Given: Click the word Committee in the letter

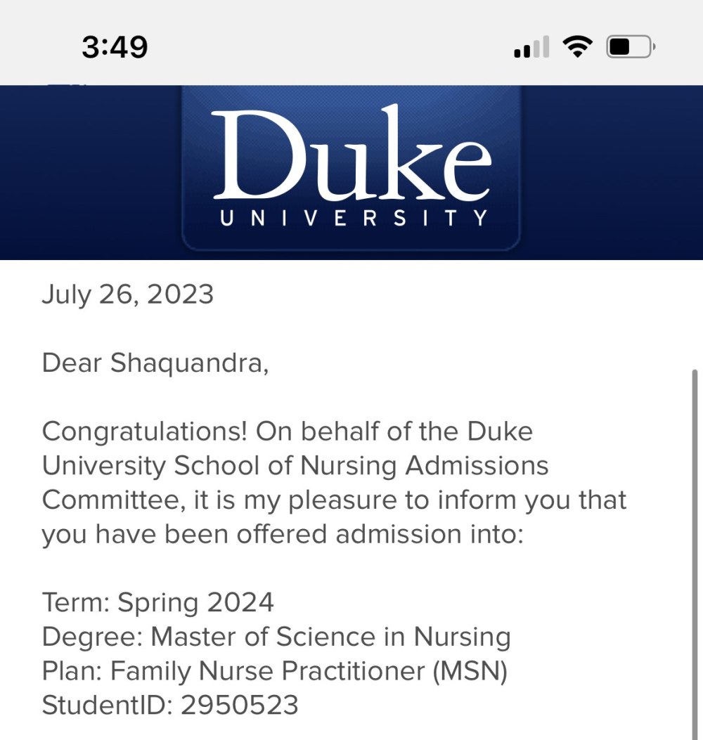Looking at the screenshot, I should point(112,500).
